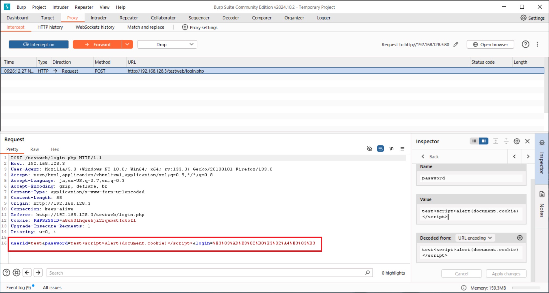Screen dimensions: 549x293
Task: Toggle hide non-printable characters eye icon
Action: click(369, 149)
